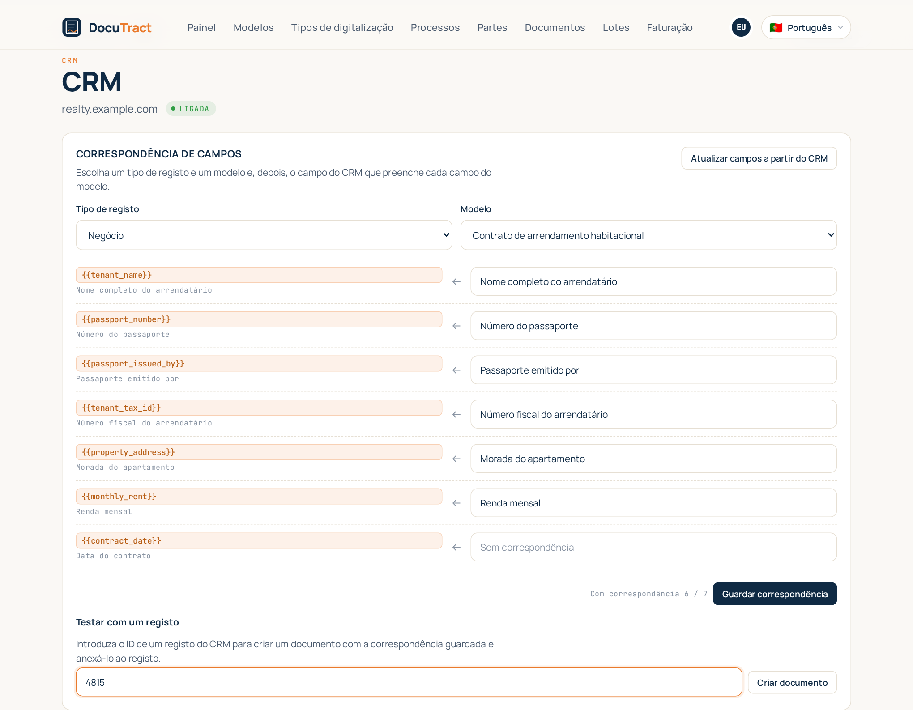Open the Partes nav item

[x=492, y=27]
